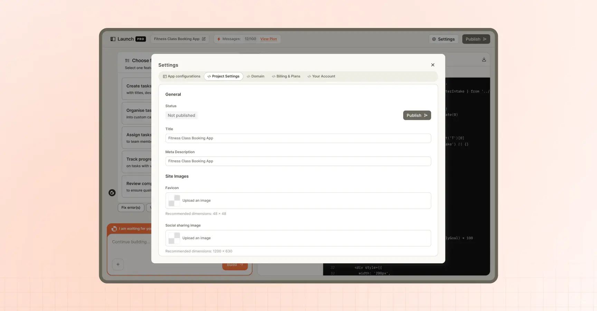The image size is (597, 311).
Task: Click the Continue building message input
Action: 131,242
